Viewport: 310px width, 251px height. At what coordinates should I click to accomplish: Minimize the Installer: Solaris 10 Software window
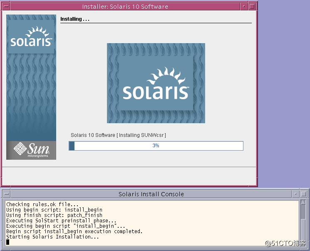pyautogui.click(x=244, y=7)
